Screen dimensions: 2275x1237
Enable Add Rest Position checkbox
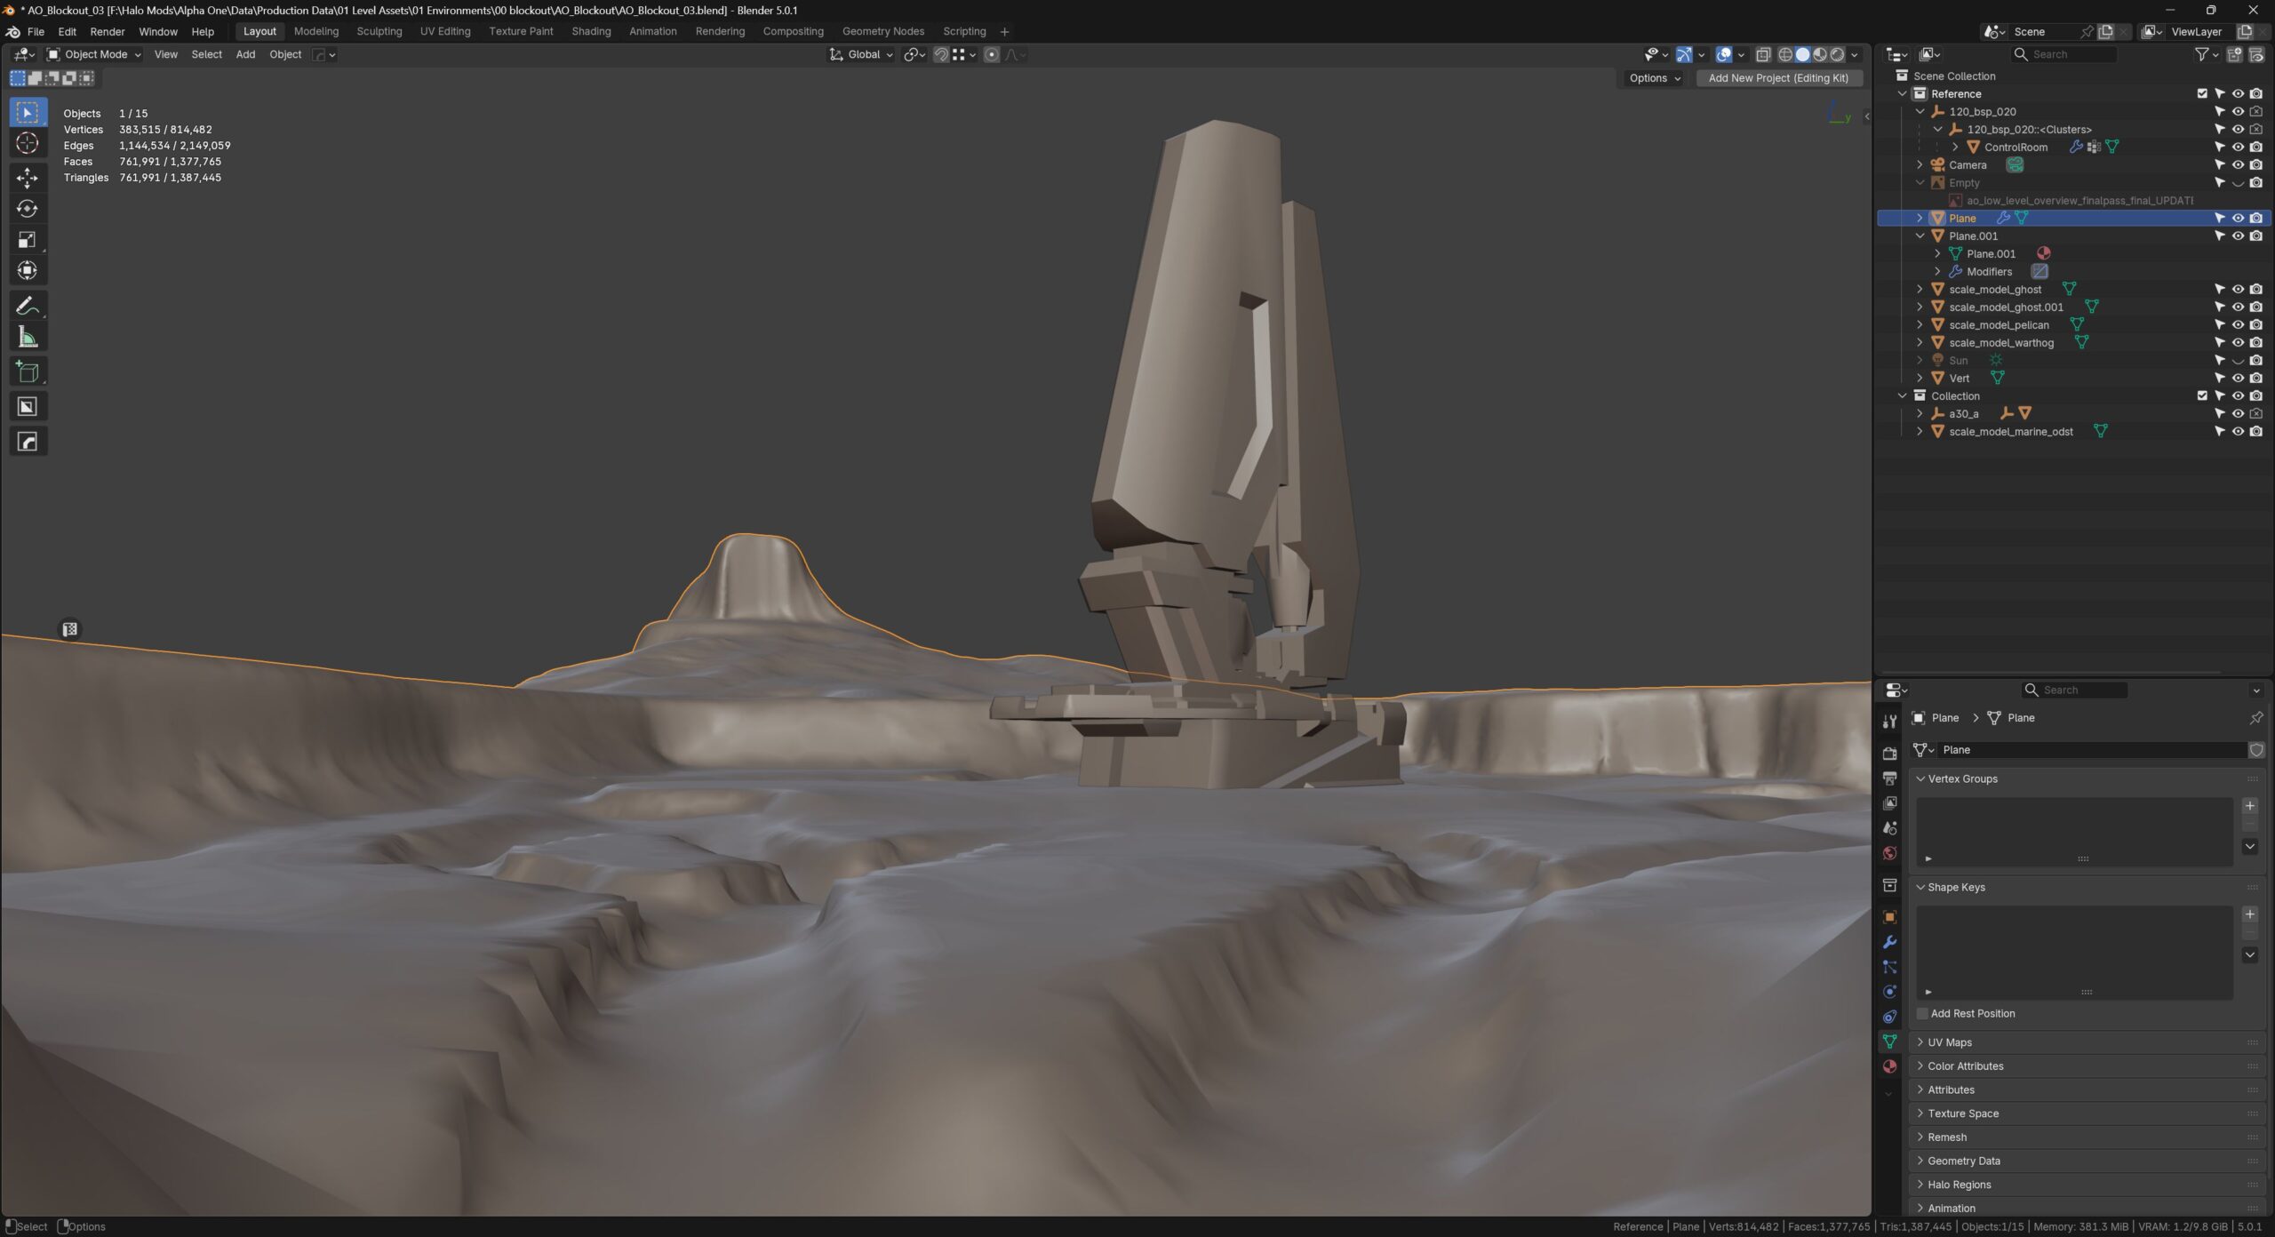(x=1922, y=1014)
